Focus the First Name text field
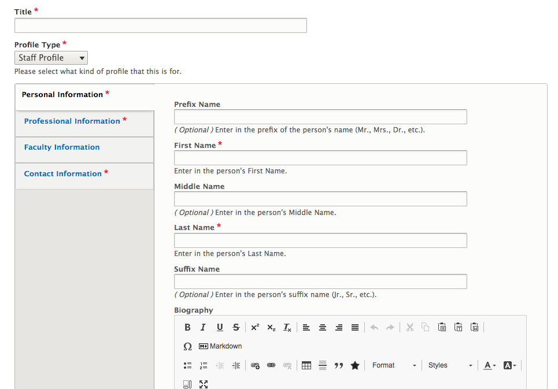The image size is (558, 389). (320, 158)
